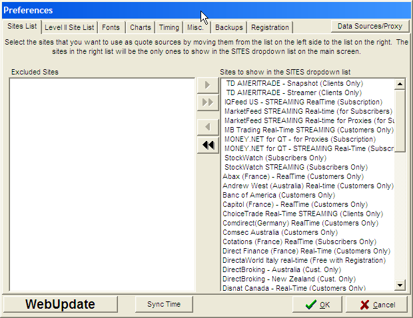
Task: Select Capitol (France) - RealTime entry
Action: click(307, 204)
